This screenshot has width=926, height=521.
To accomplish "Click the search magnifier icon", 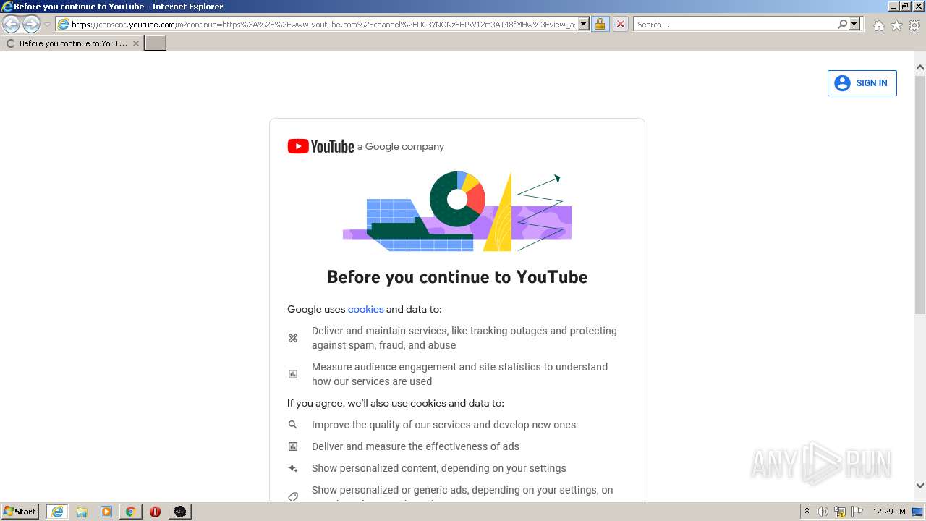I will [842, 25].
